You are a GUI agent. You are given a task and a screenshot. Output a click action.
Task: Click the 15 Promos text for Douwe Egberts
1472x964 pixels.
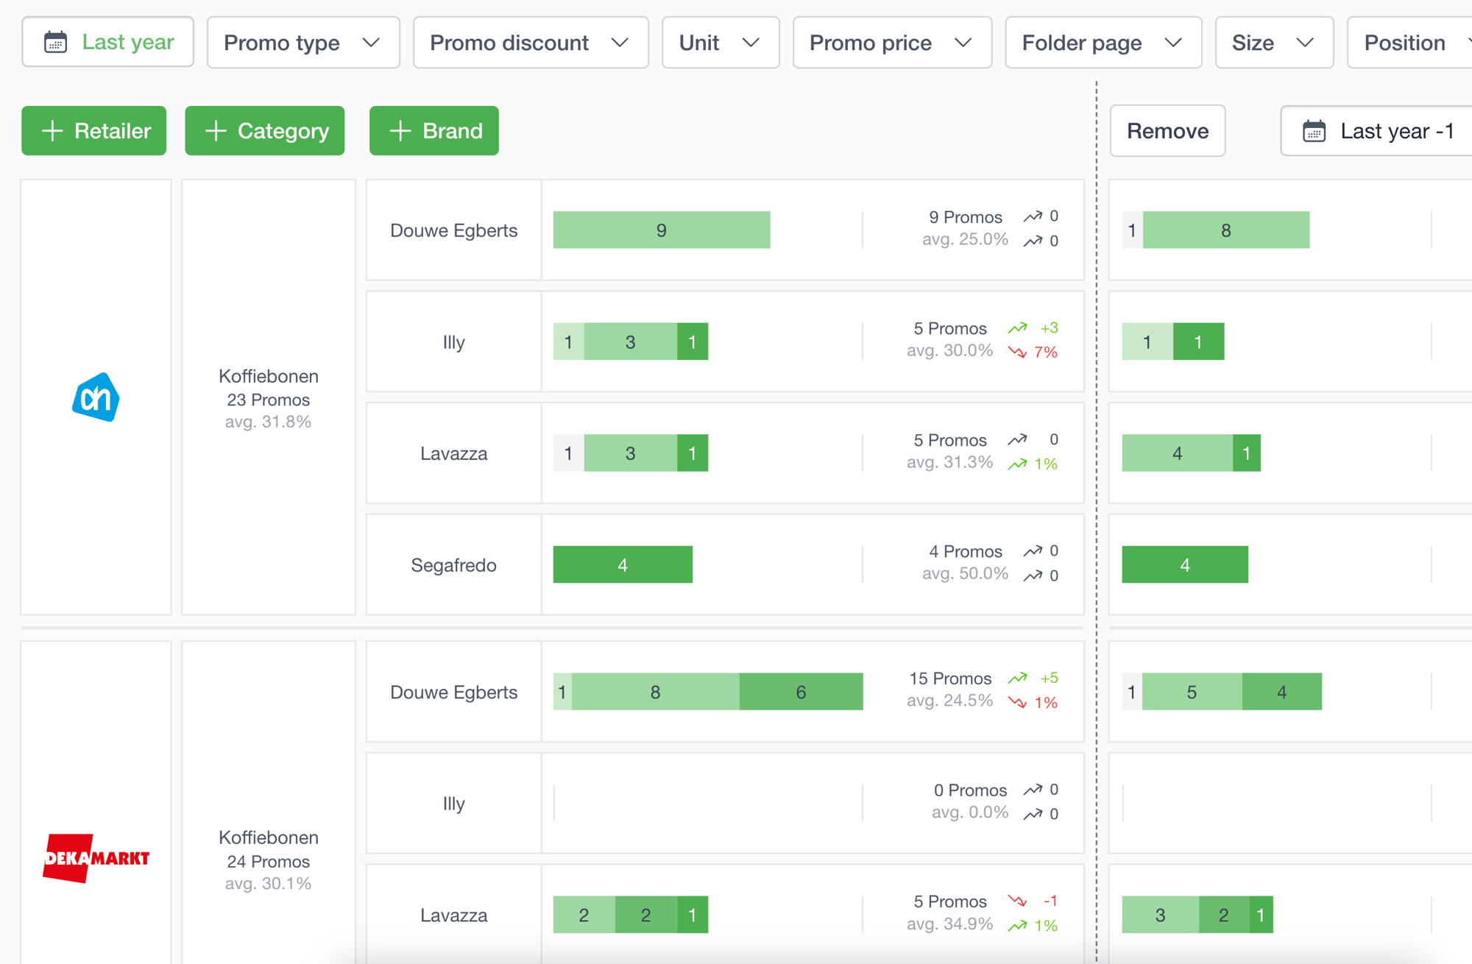click(950, 678)
